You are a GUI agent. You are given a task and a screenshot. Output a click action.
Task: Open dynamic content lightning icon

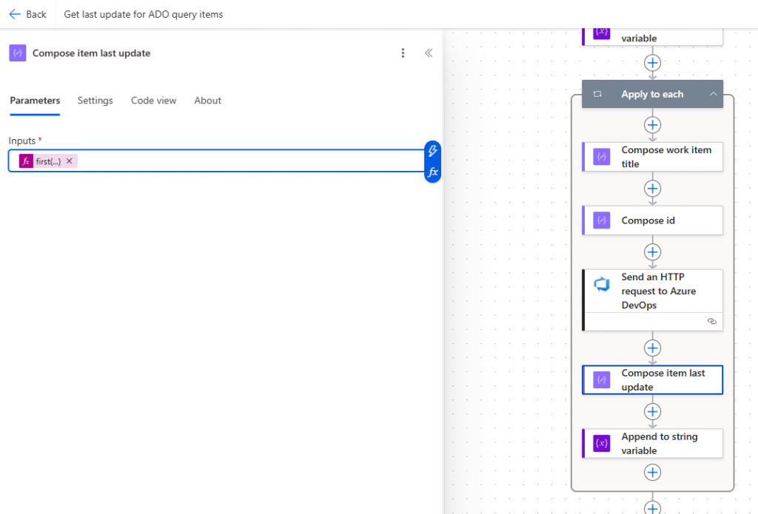pyautogui.click(x=433, y=151)
